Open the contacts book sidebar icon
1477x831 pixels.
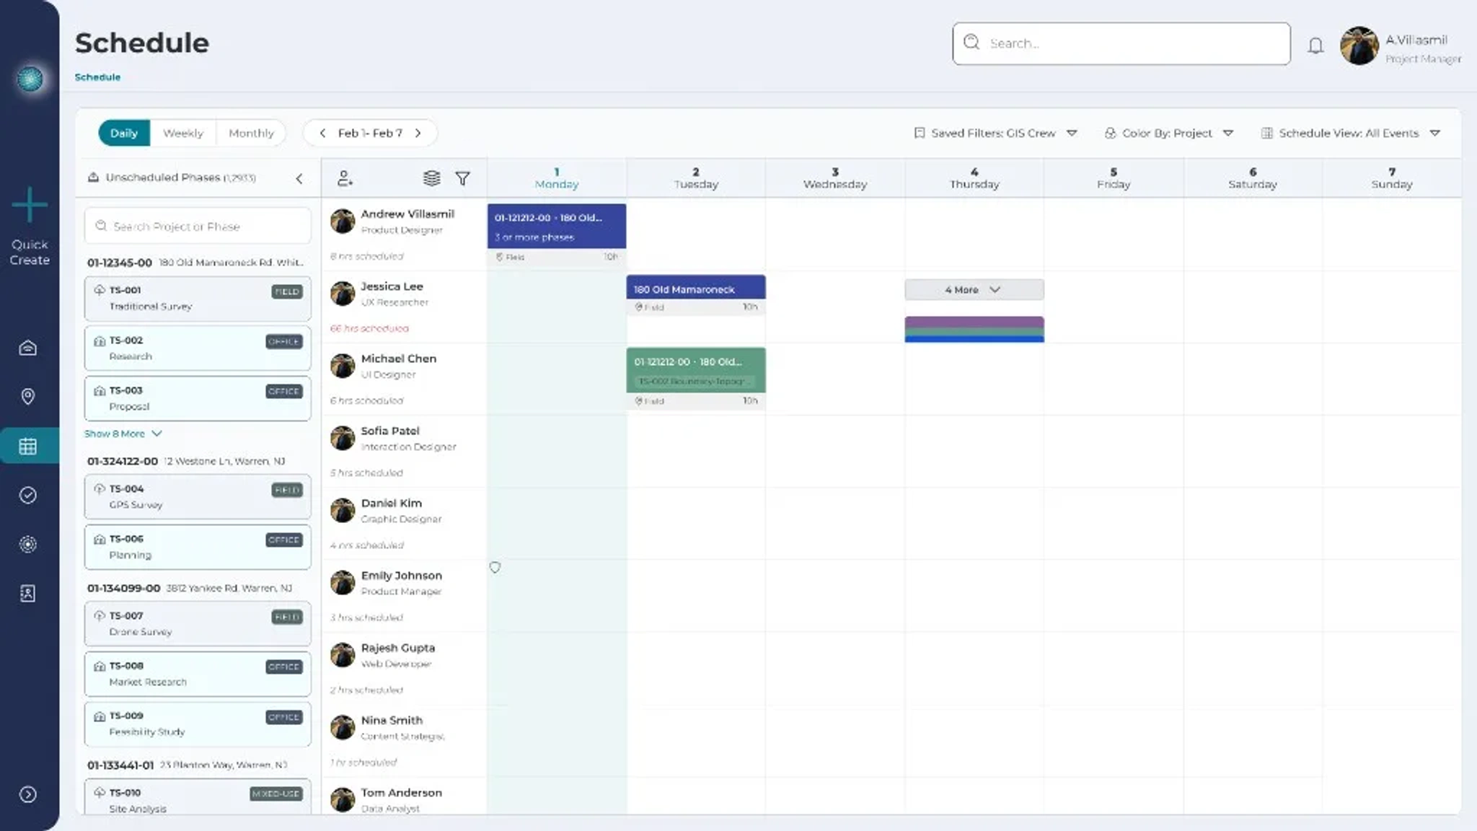coord(28,593)
